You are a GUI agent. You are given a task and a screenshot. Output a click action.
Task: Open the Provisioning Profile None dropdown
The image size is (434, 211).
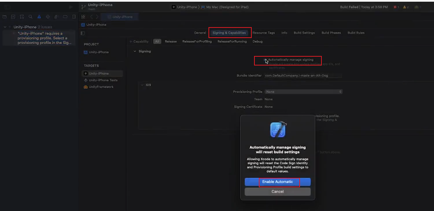pos(303,92)
